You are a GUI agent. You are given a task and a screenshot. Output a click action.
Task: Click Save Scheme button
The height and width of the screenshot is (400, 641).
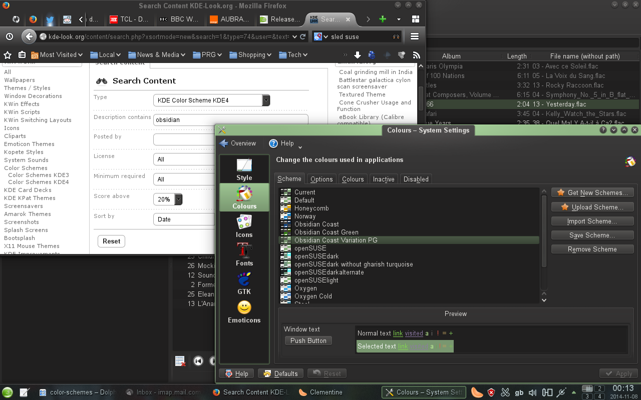click(592, 235)
